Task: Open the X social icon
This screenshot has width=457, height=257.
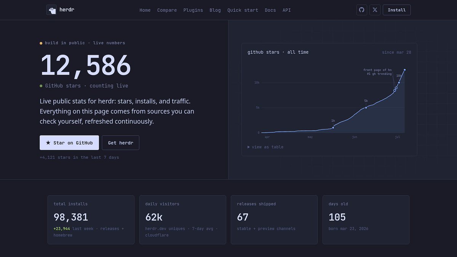Action: [375, 10]
